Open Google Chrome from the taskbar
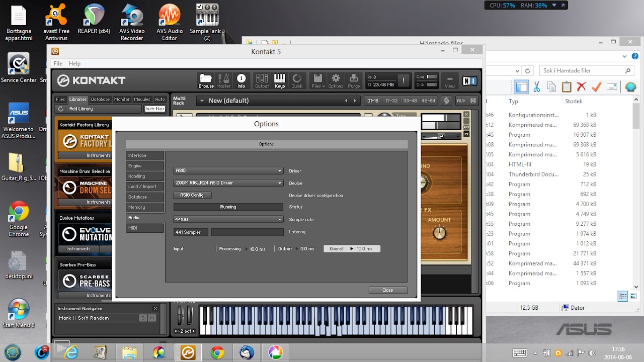This screenshot has width=644, height=362. (x=217, y=352)
